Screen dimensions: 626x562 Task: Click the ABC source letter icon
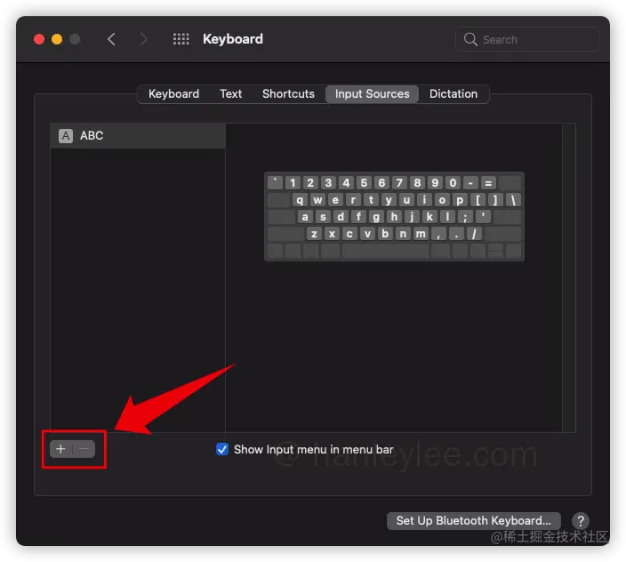pyautogui.click(x=66, y=136)
